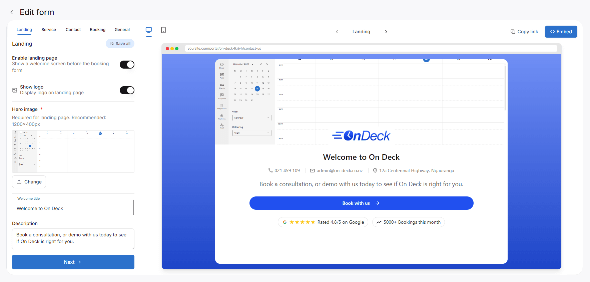Open the Booking tab
This screenshot has width=590, height=282.
point(98,30)
